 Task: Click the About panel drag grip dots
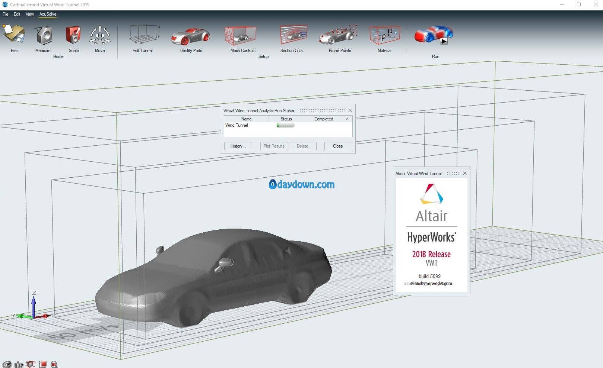click(453, 174)
